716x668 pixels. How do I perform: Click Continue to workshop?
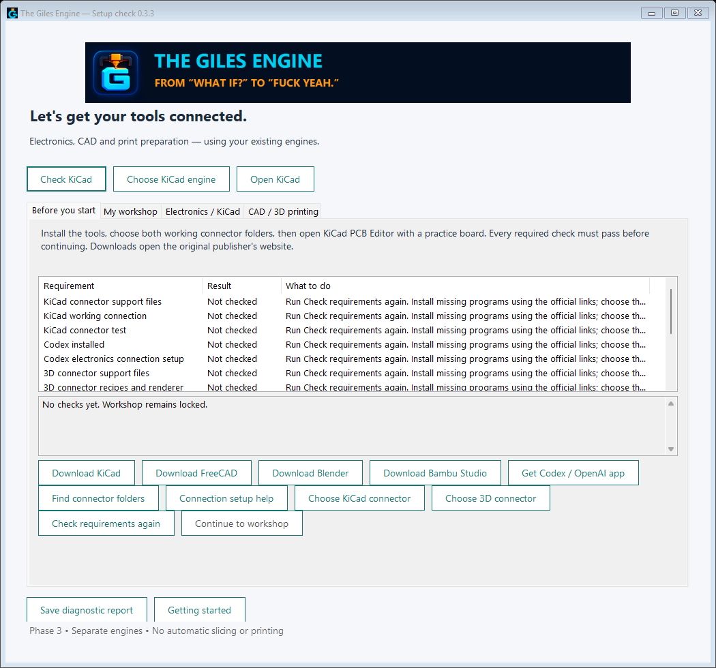pyautogui.click(x=241, y=523)
